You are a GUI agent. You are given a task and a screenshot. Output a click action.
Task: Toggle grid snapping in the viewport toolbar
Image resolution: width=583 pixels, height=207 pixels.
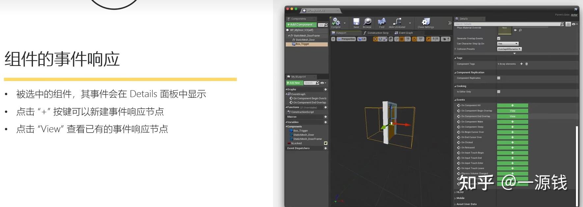pyautogui.click(x=402, y=39)
